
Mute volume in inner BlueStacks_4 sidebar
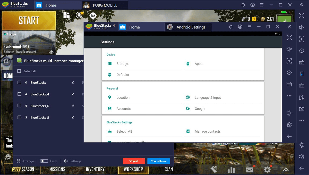click(x=289, y=49)
